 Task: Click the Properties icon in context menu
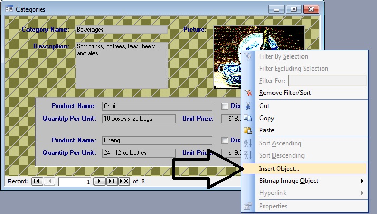pos(248,206)
